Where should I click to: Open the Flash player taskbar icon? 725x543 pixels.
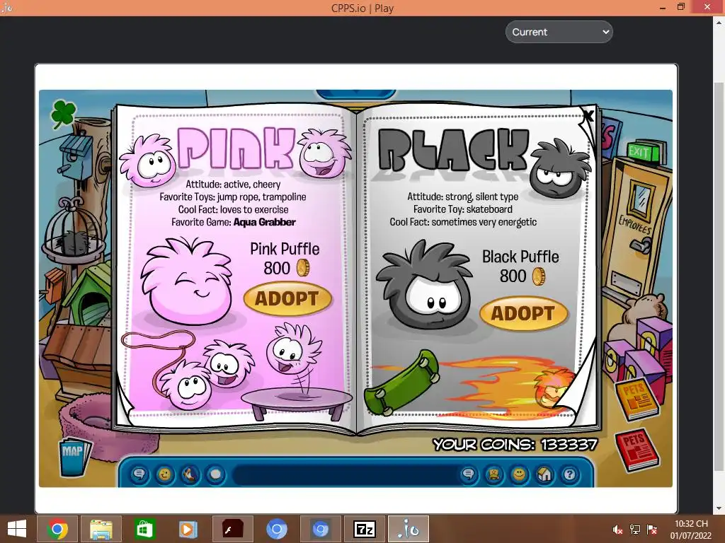[232, 529]
